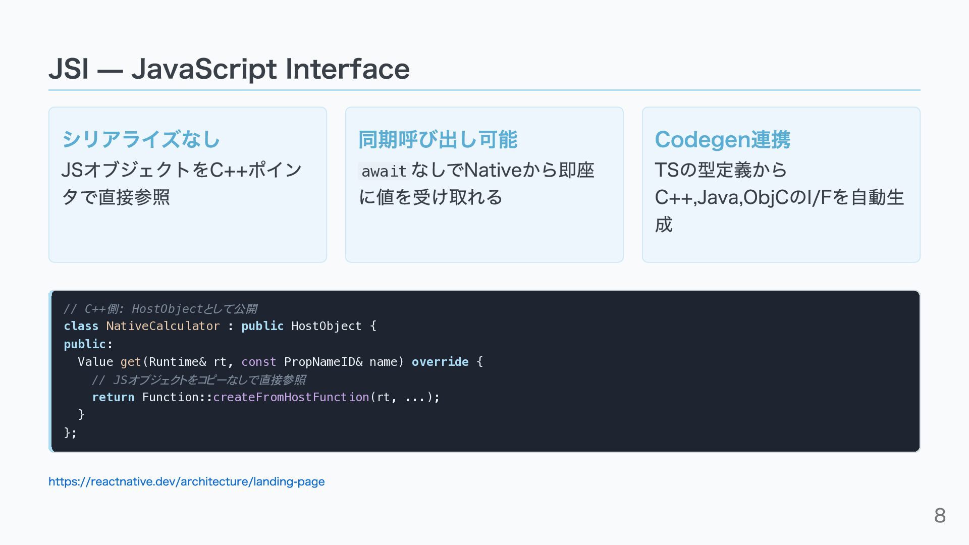This screenshot has height=545, width=969.
Task: Click the return keyword in the code
Action: [x=113, y=397]
